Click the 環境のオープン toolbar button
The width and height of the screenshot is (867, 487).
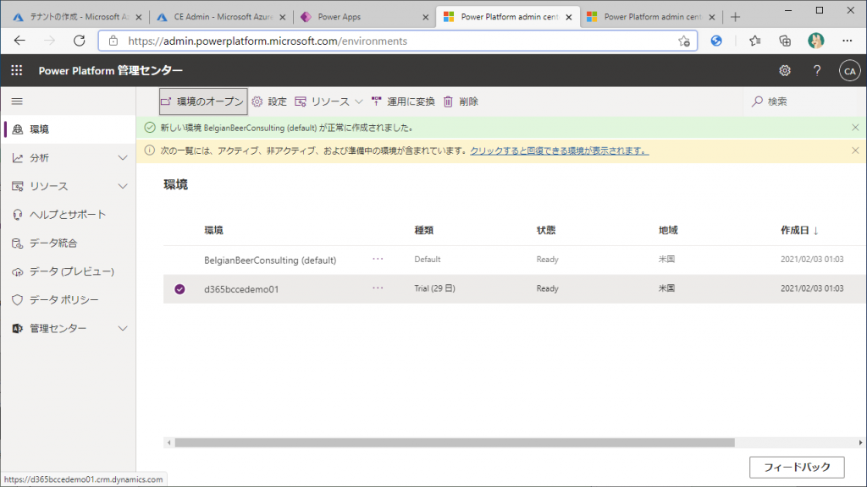[203, 101]
